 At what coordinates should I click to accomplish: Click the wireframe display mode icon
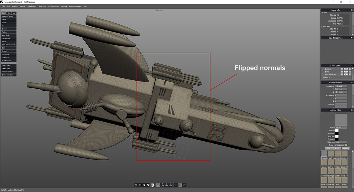coord(180,185)
